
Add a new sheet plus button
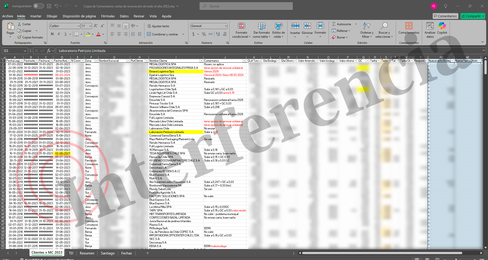(147, 253)
